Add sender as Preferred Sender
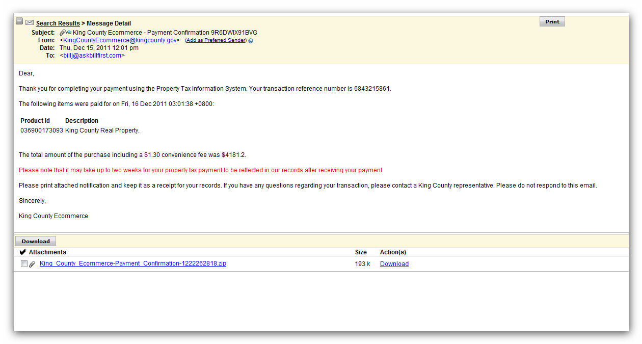Image resolution: width=642 pixels, height=344 pixels. click(x=216, y=40)
